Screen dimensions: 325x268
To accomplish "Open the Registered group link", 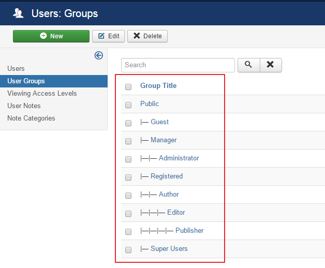I will pyautogui.click(x=166, y=176).
